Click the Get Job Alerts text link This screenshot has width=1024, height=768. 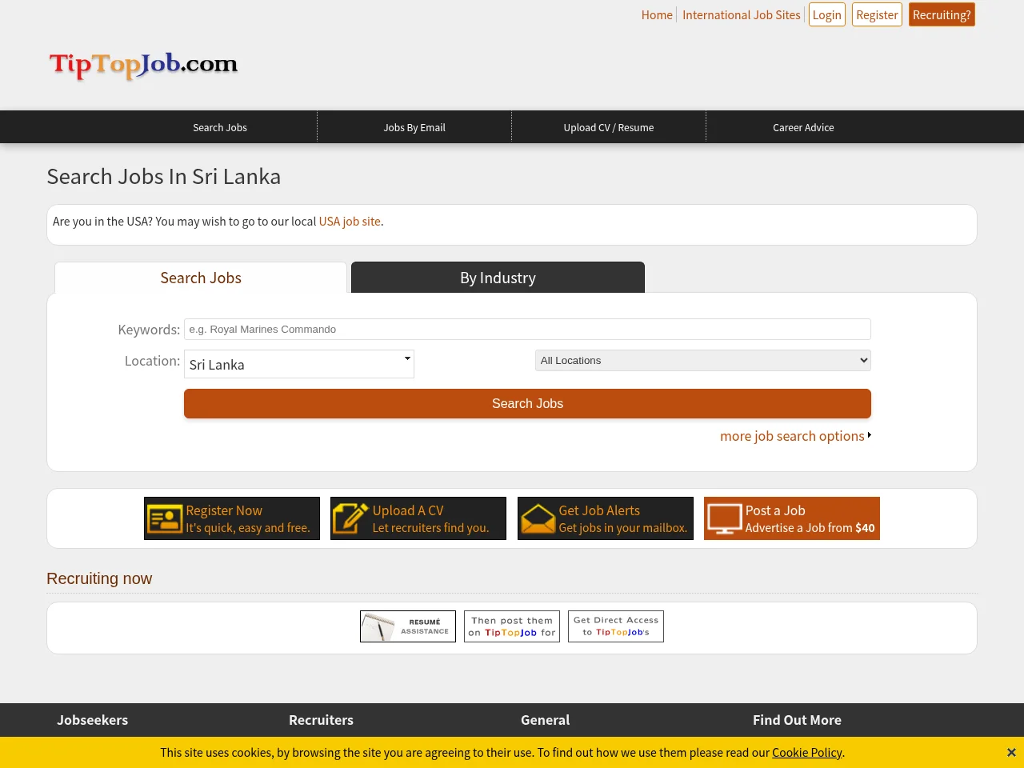pos(599,510)
